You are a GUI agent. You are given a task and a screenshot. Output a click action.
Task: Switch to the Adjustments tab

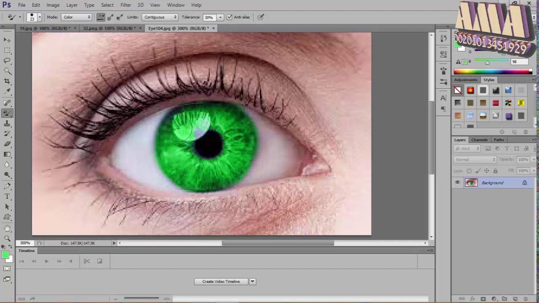466,80
